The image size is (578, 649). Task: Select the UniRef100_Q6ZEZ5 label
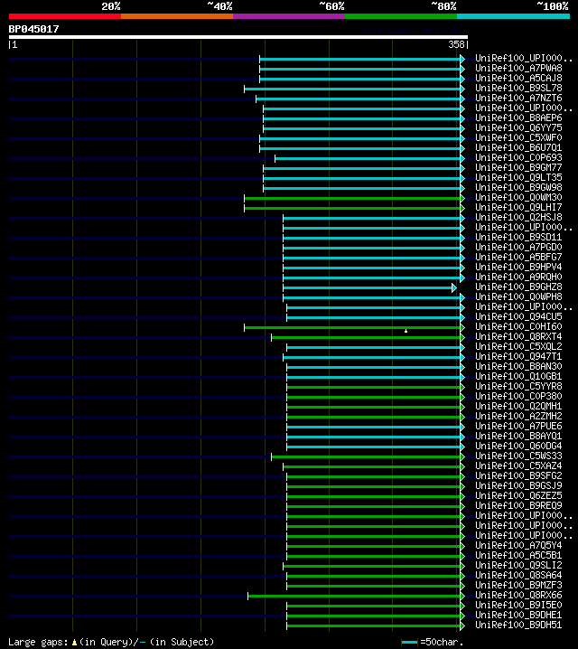518,495
